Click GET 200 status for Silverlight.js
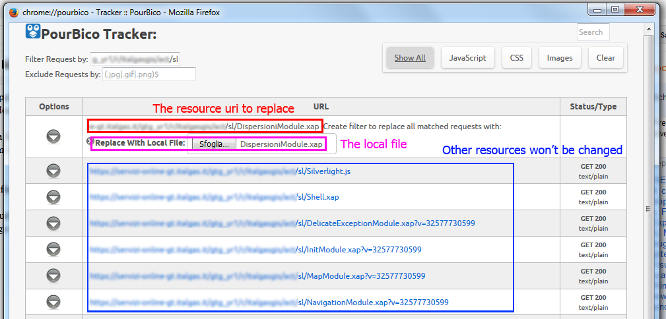The width and height of the screenshot is (666, 319). (593, 167)
